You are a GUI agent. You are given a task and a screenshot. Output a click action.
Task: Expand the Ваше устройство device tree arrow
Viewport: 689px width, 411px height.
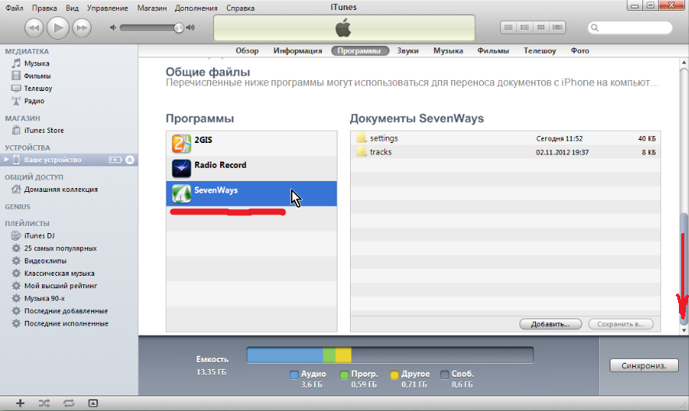(x=8, y=159)
